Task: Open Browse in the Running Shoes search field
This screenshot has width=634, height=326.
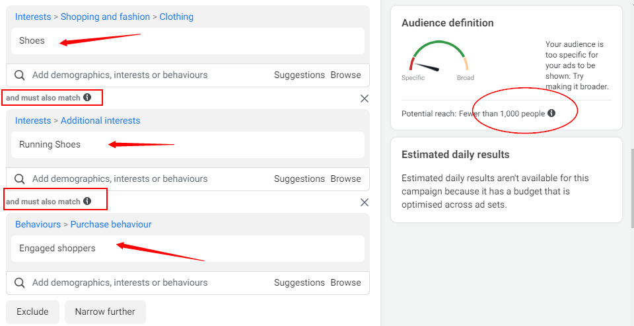Action: [345, 179]
